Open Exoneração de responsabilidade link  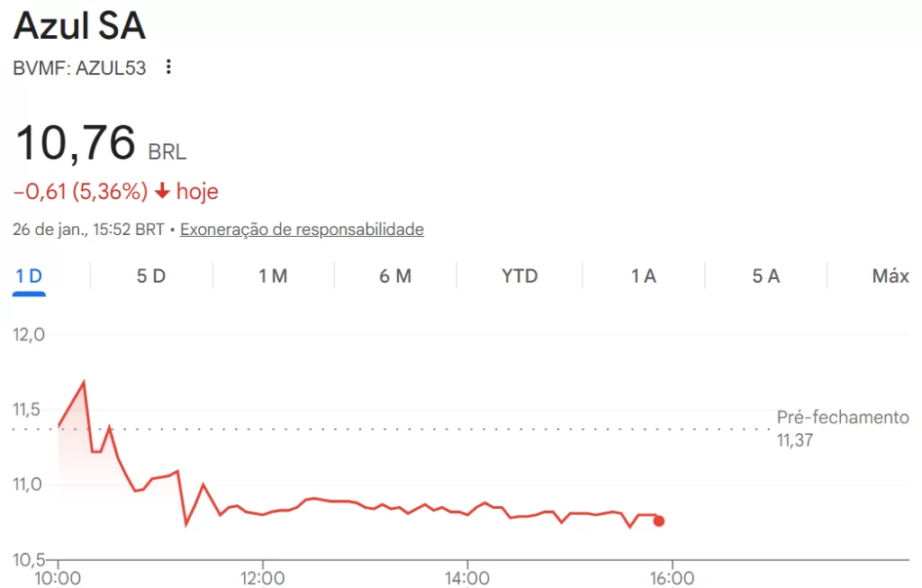coord(302,230)
